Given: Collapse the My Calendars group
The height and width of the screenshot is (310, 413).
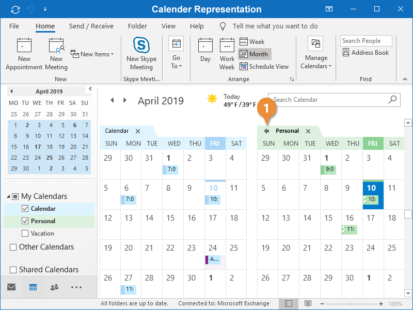Looking at the screenshot, I should (x=8, y=196).
